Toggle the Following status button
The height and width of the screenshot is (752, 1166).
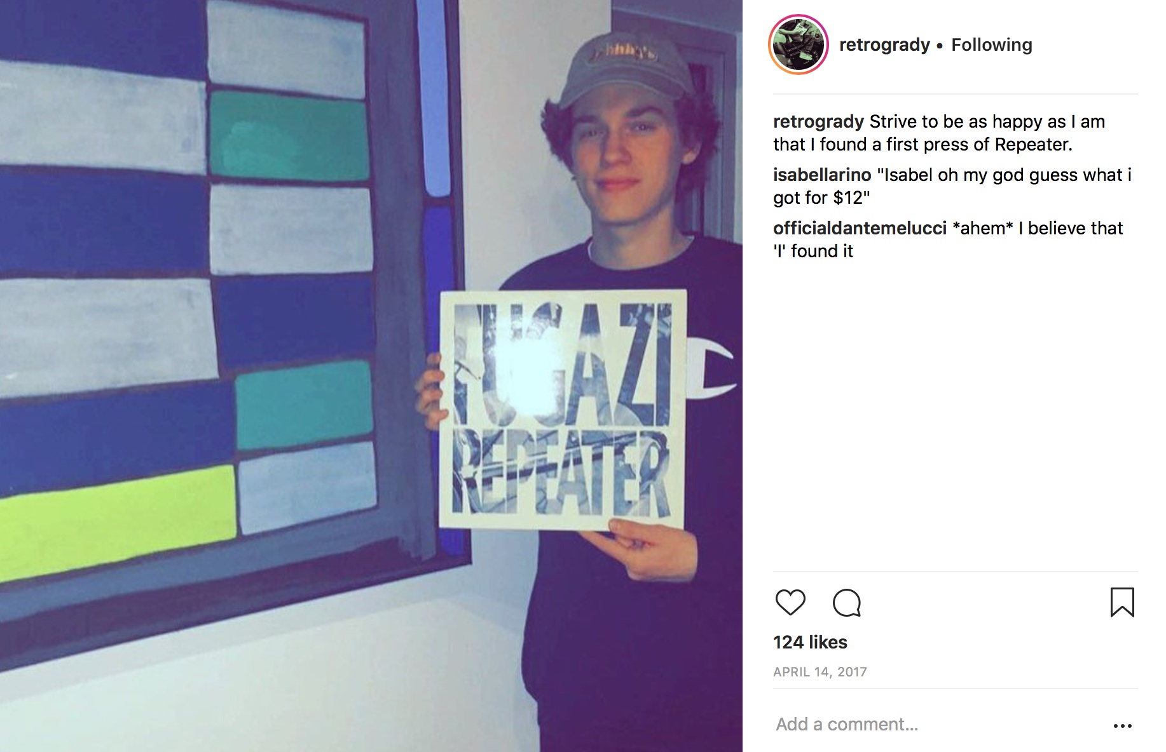click(x=992, y=44)
